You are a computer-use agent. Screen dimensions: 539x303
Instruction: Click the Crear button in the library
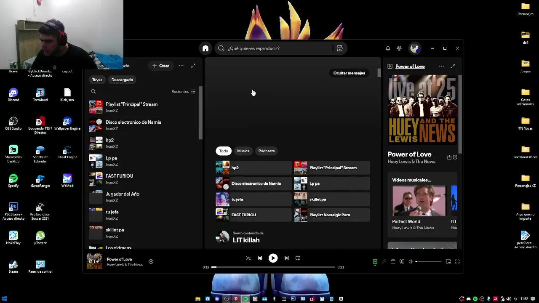point(161,66)
